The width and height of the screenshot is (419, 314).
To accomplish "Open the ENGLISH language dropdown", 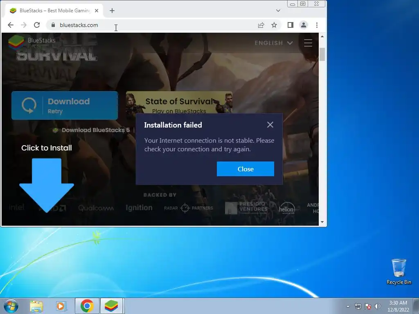I will pos(274,43).
